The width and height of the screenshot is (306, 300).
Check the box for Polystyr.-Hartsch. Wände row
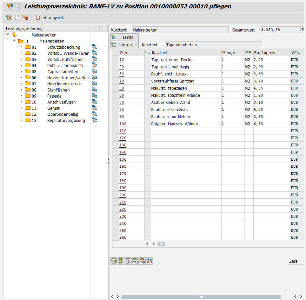tap(148, 124)
